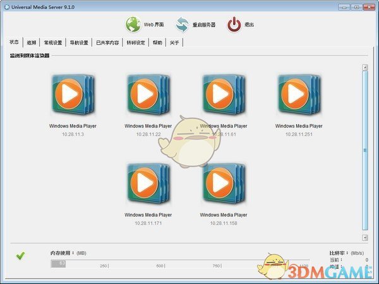Click the 250 memory scale mark
Image resolution: width=379 pixels, height=284 pixels.
pyautogui.click(x=104, y=266)
